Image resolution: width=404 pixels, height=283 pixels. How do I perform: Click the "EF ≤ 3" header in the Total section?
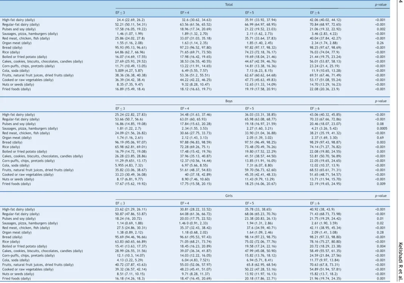point(120,12)
